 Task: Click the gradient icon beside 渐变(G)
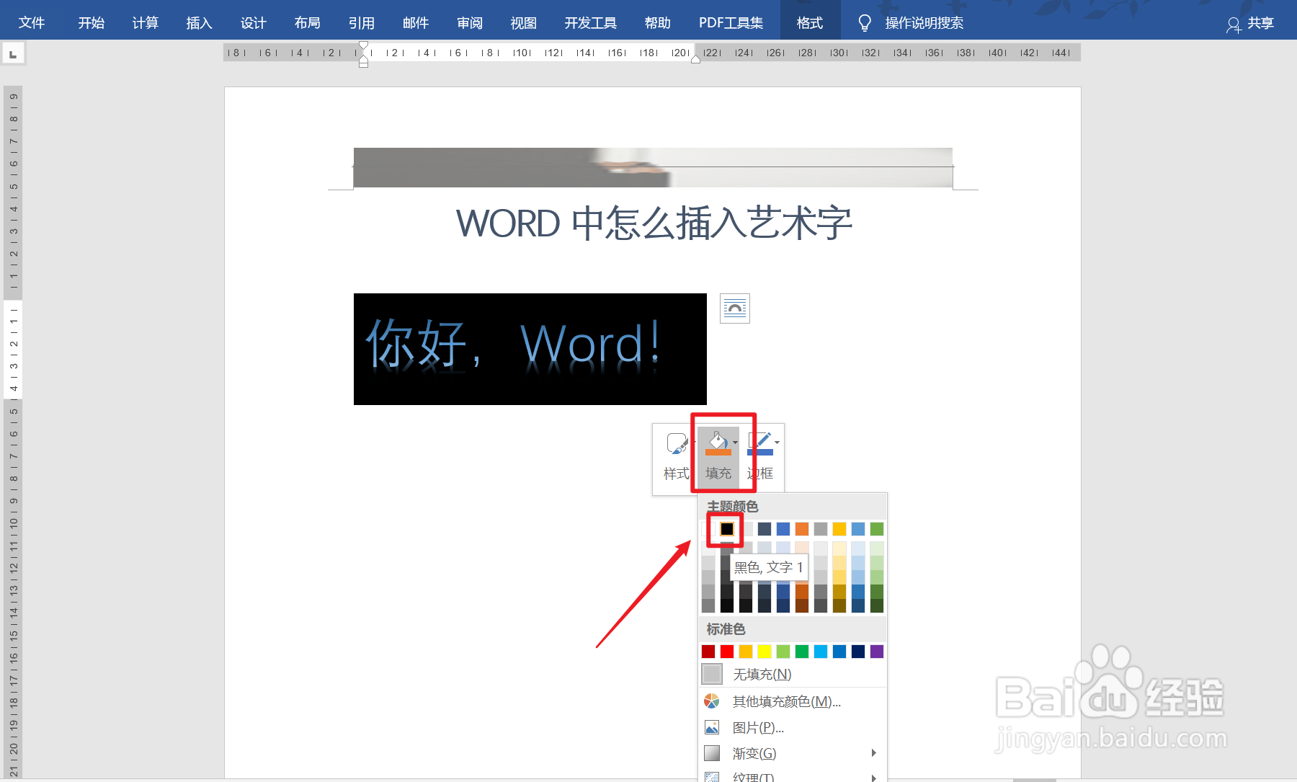click(x=713, y=752)
